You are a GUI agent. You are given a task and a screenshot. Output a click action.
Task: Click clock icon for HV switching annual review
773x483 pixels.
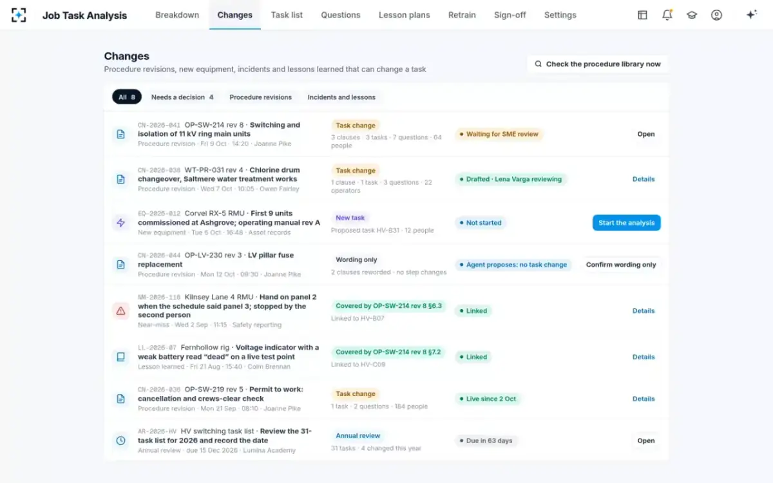pos(120,440)
